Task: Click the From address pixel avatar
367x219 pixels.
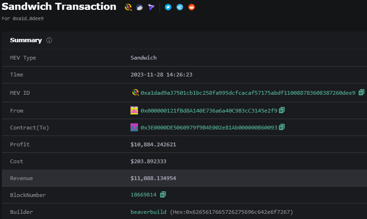Action: [134, 110]
